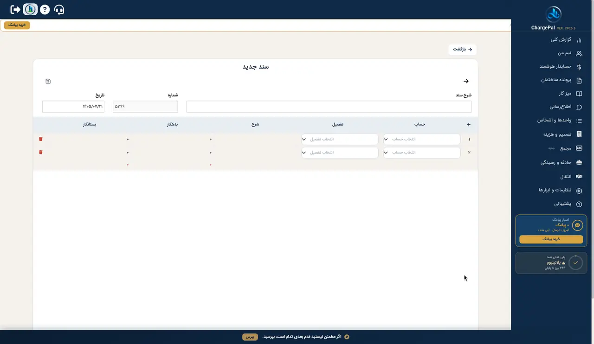This screenshot has height=344, width=594.
Task: Click the تاریخ date field
Action: [x=73, y=107]
